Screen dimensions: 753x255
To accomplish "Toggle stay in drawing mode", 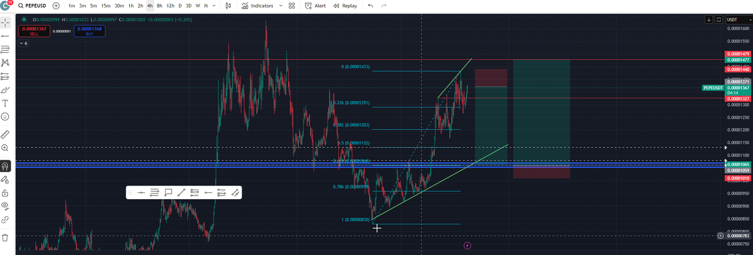I will (x=5, y=179).
